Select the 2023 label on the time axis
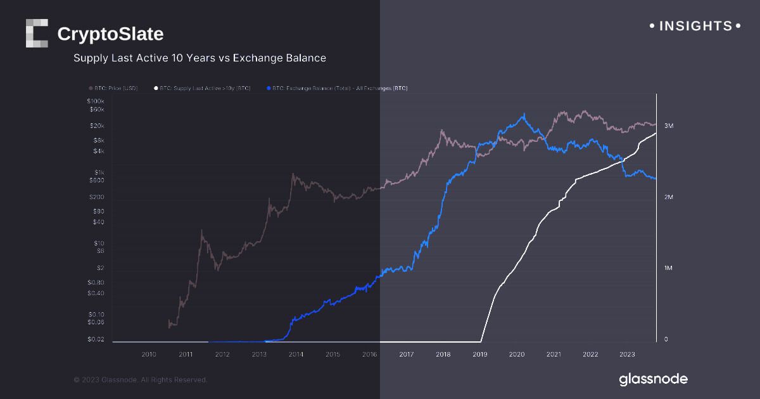Viewport: 760px width, 399px height. (627, 354)
